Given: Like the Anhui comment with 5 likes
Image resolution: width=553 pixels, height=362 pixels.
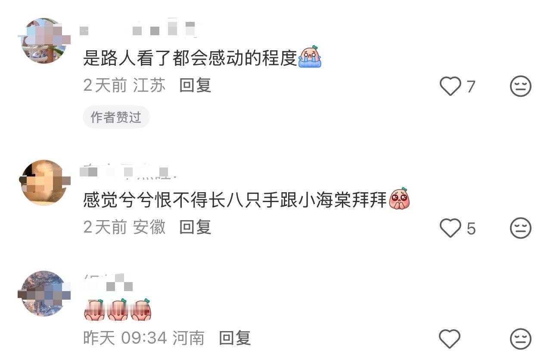Looking at the screenshot, I should (450, 228).
